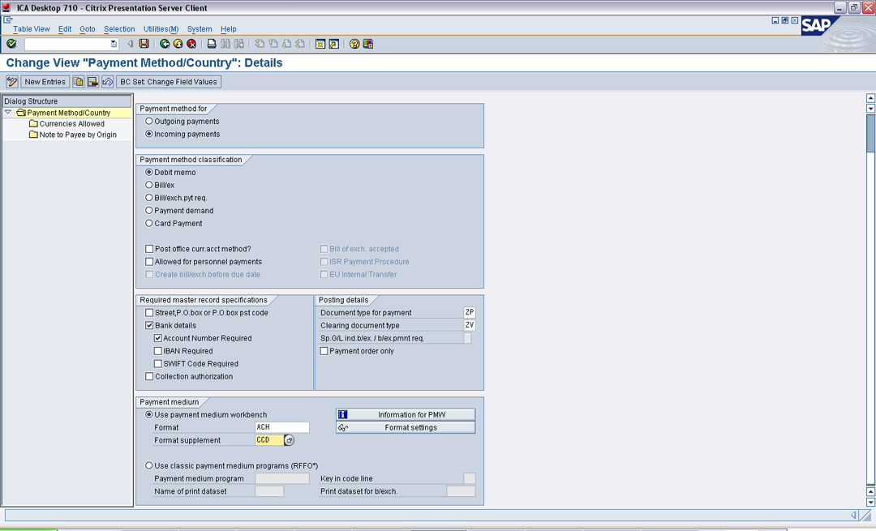
Task: Click the Copy As icon beside New Entries
Action: [x=79, y=82]
